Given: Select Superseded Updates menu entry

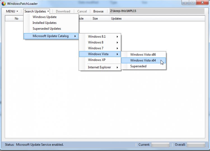Looking at the screenshot, I should (51, 29).
